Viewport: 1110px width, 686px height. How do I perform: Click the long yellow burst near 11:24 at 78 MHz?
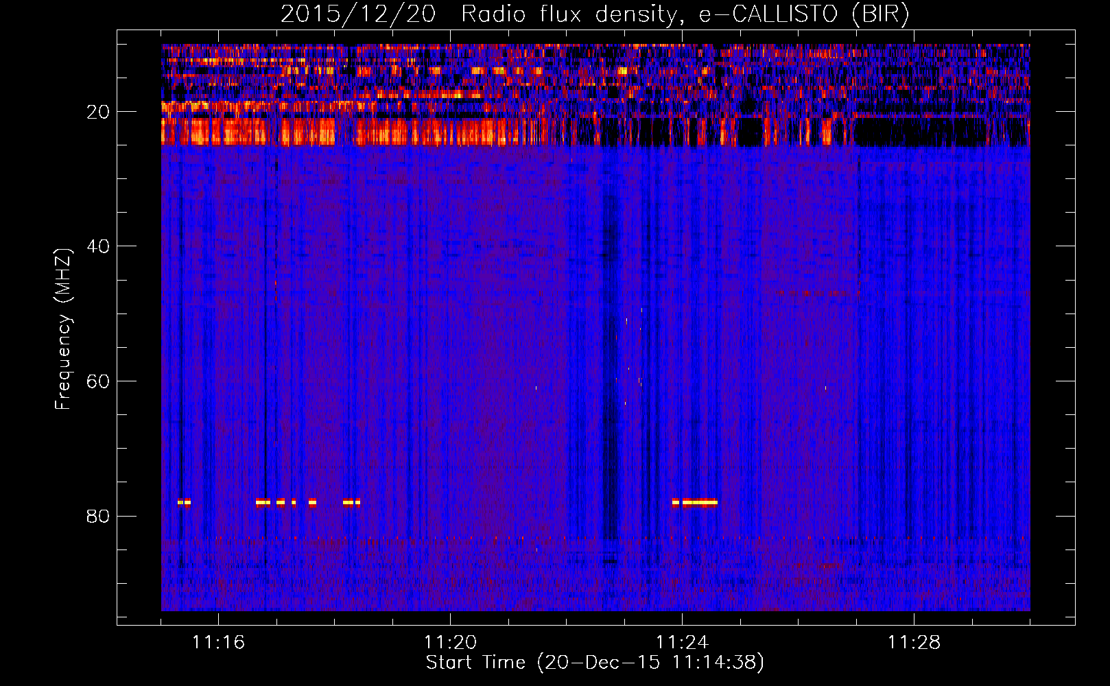point(699,502)
